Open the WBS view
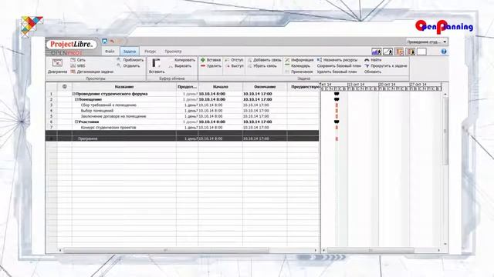The image size is (494, 277). pyautogui.click(x=78, y=65)
